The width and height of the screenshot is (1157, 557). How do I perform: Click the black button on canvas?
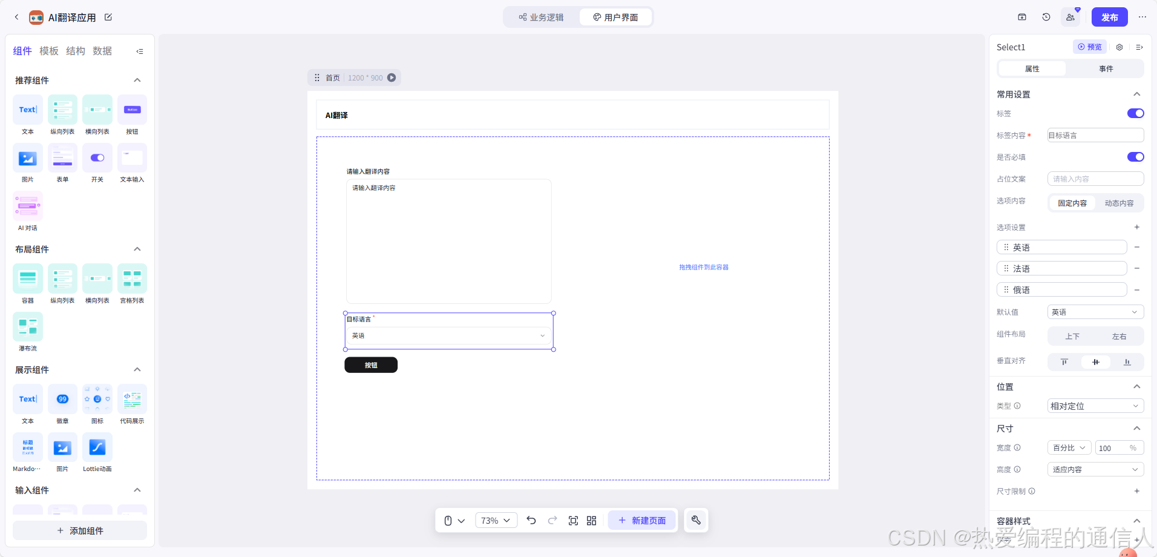[371, 365]
